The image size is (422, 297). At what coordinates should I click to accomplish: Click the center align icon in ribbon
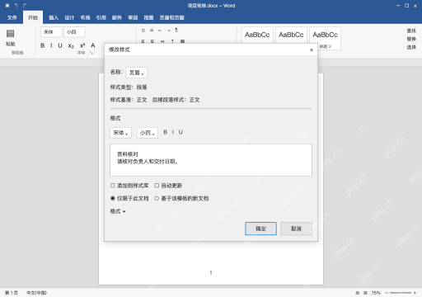152,41
